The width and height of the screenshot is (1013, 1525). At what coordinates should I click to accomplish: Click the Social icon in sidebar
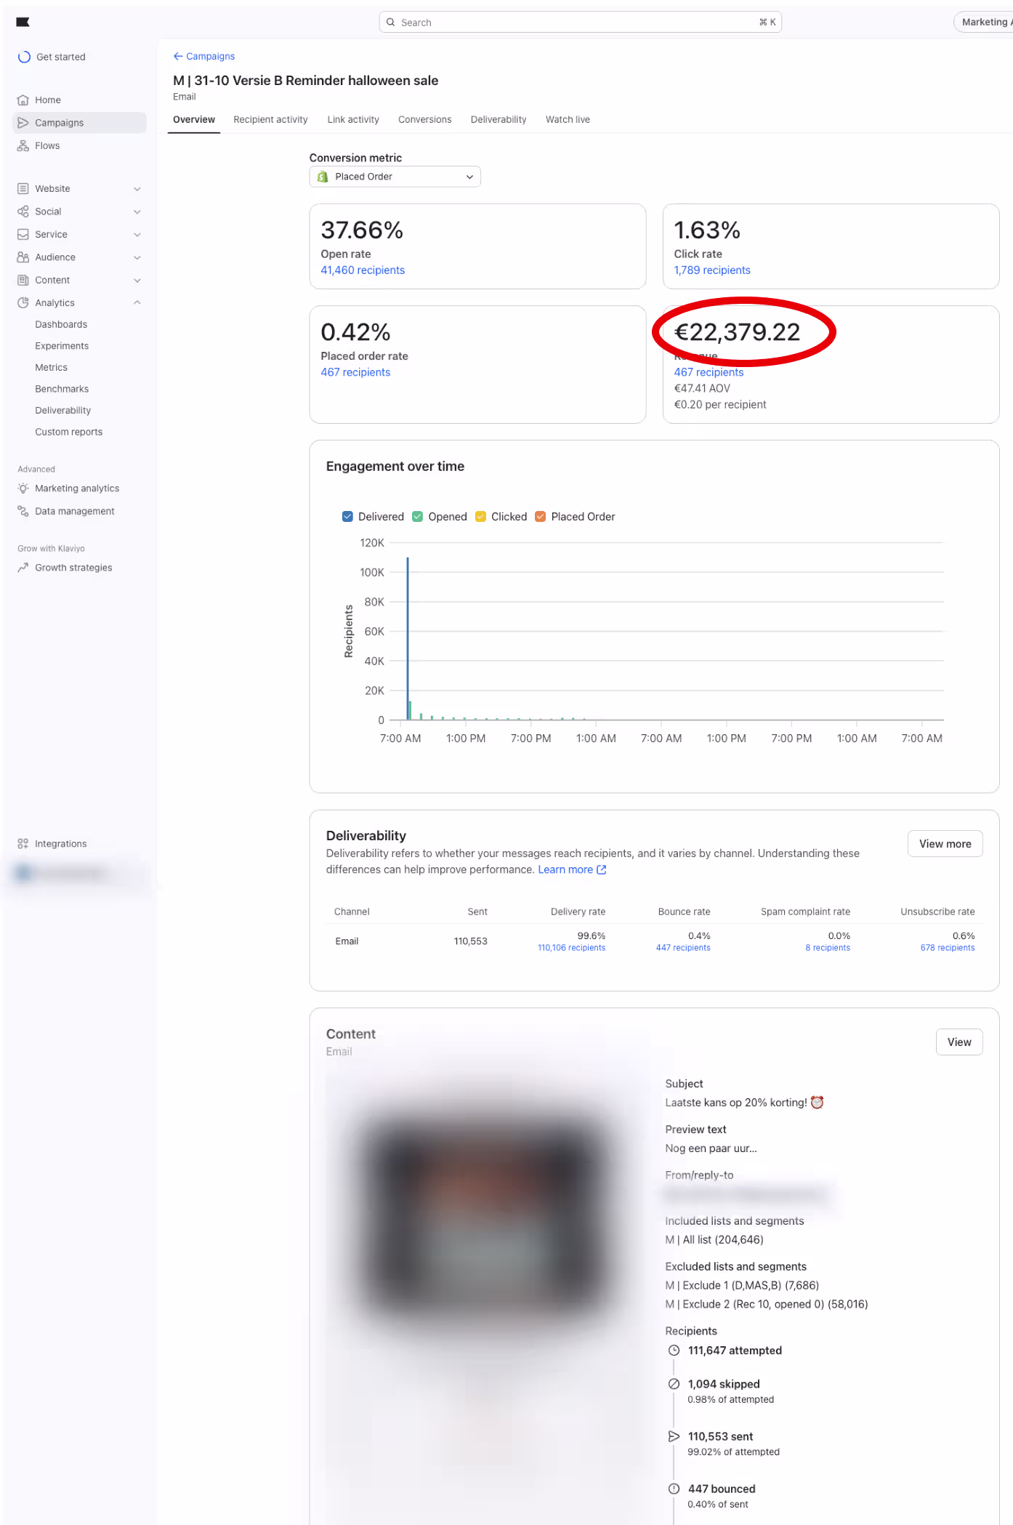[x=23, y=212]
